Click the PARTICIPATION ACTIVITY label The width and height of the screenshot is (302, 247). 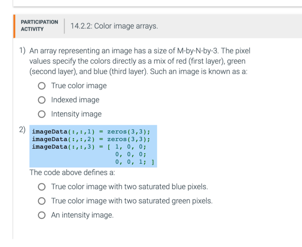pos(39,25)
